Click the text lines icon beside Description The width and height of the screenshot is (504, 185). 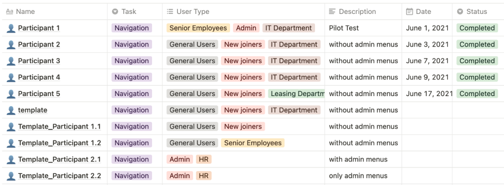[332, 12]
